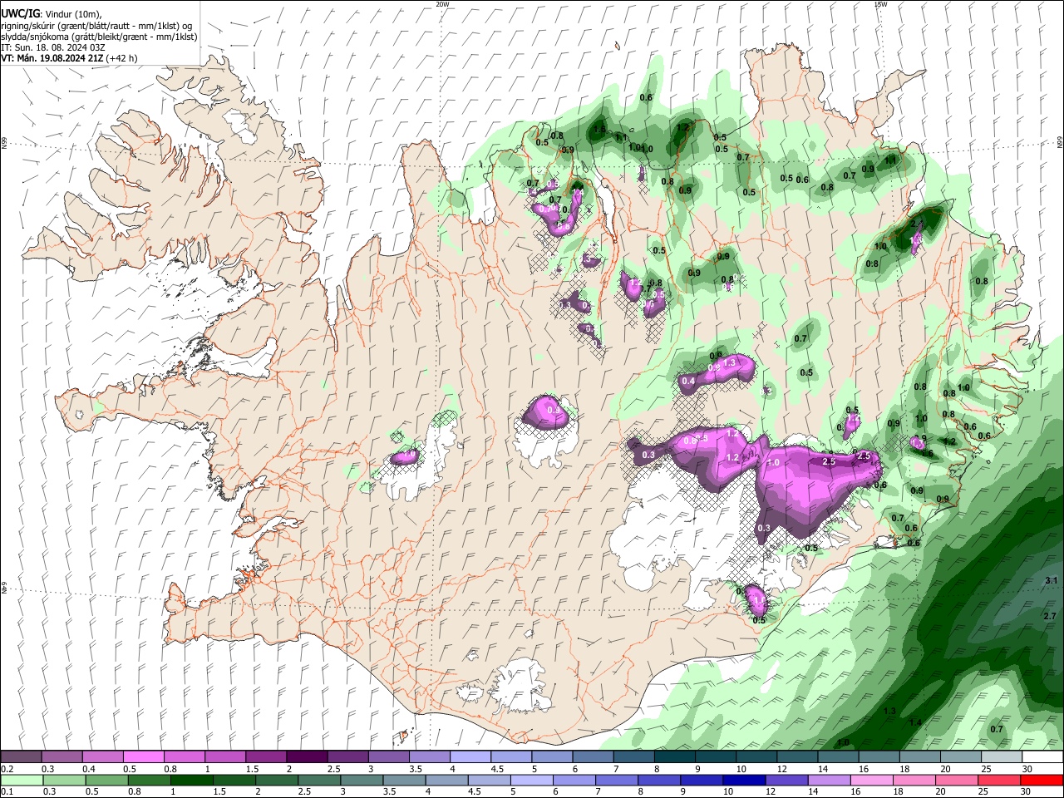This screenshot has height=798, width=1064.
Task: Click the grey-purple 0.2 swatch in upper legend row
Action: pos(21,757)
